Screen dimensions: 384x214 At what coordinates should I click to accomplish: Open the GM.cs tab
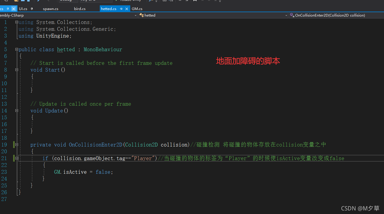pos(137,9)
